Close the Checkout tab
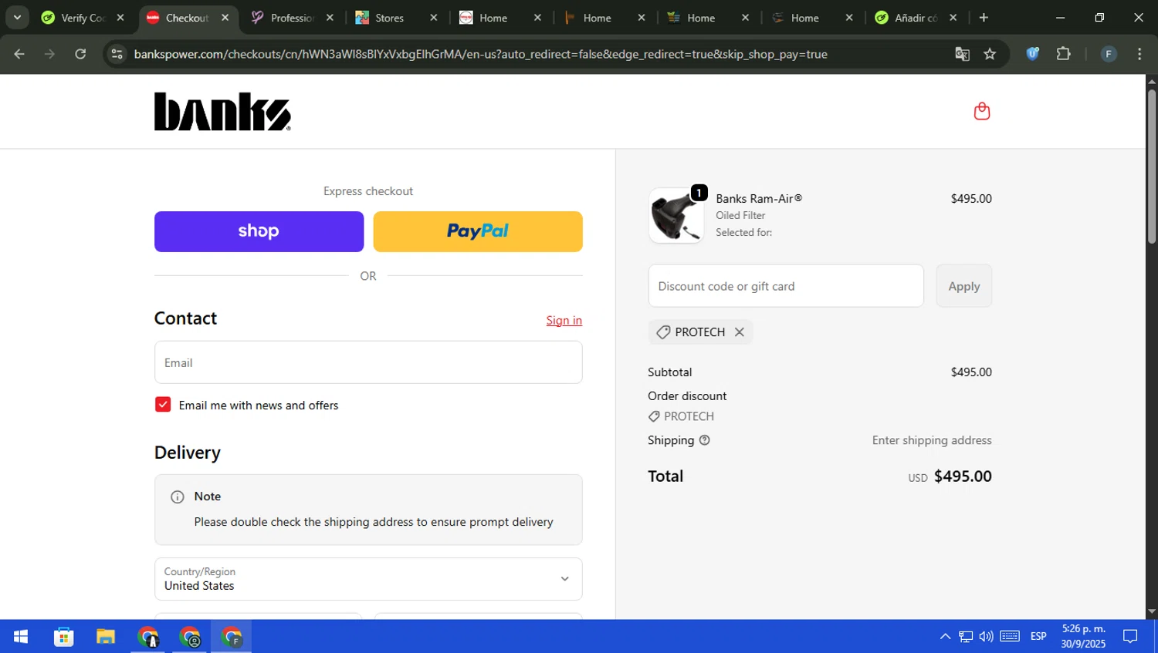The image size is (1158, 653). click(225, 18)
